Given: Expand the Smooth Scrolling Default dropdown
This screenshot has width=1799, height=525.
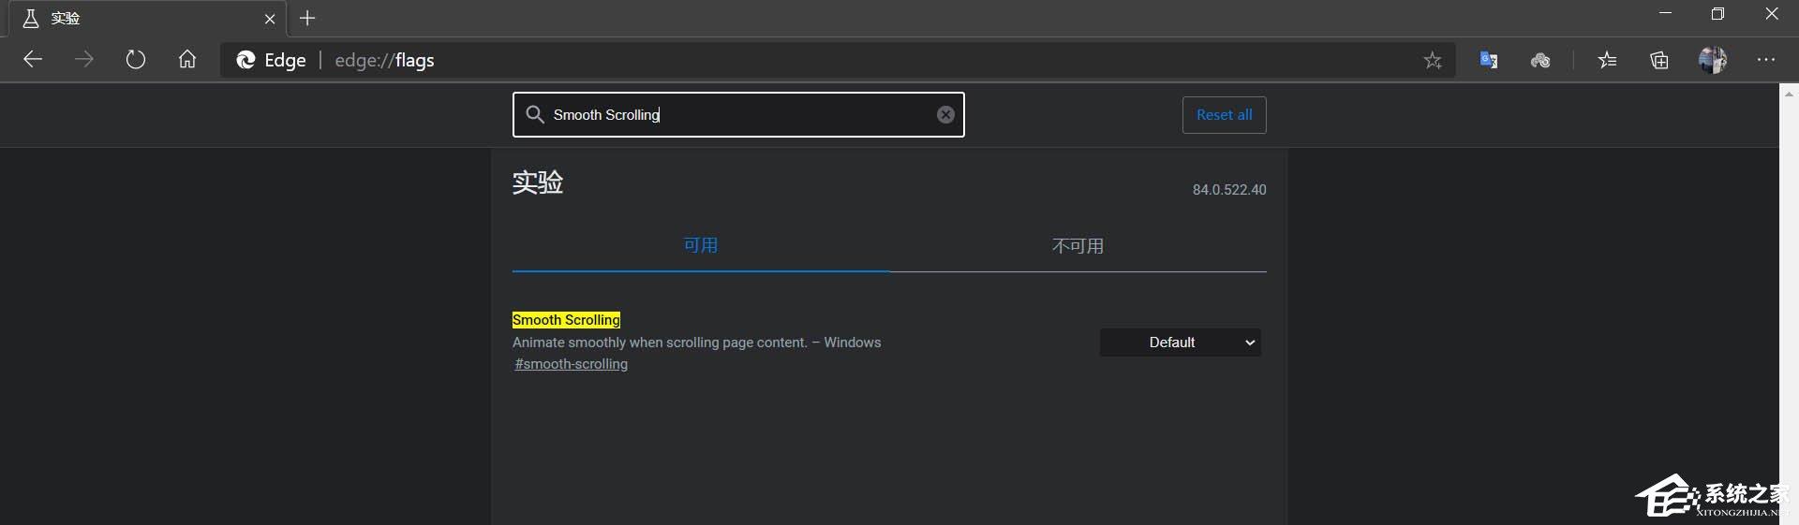Looking at the screenshot, I should pos(1180,343).
